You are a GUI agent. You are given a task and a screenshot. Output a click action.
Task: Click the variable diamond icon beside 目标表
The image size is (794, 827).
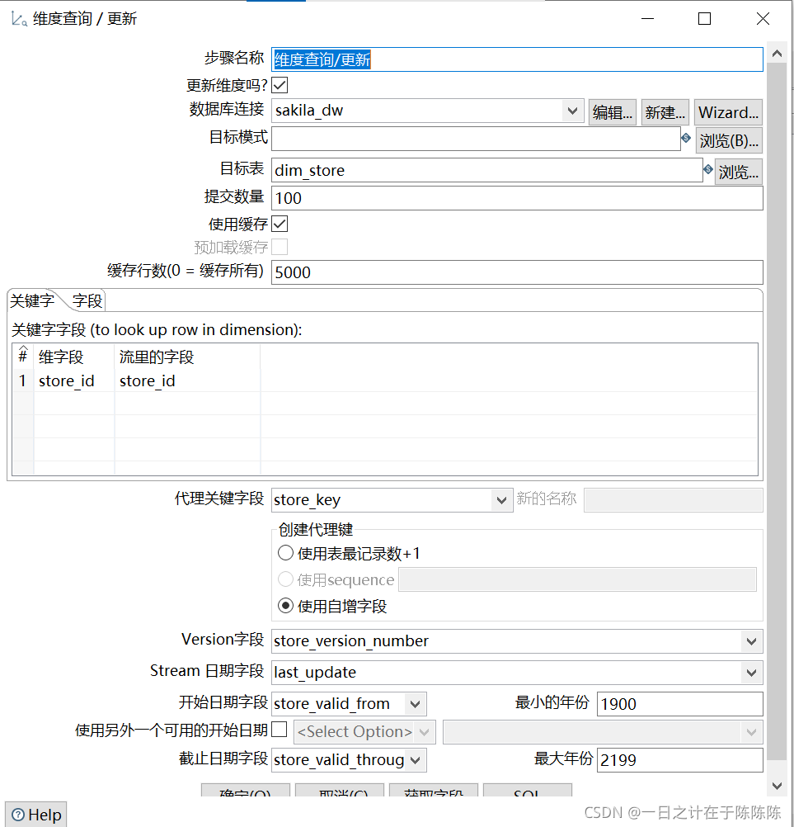708,169
